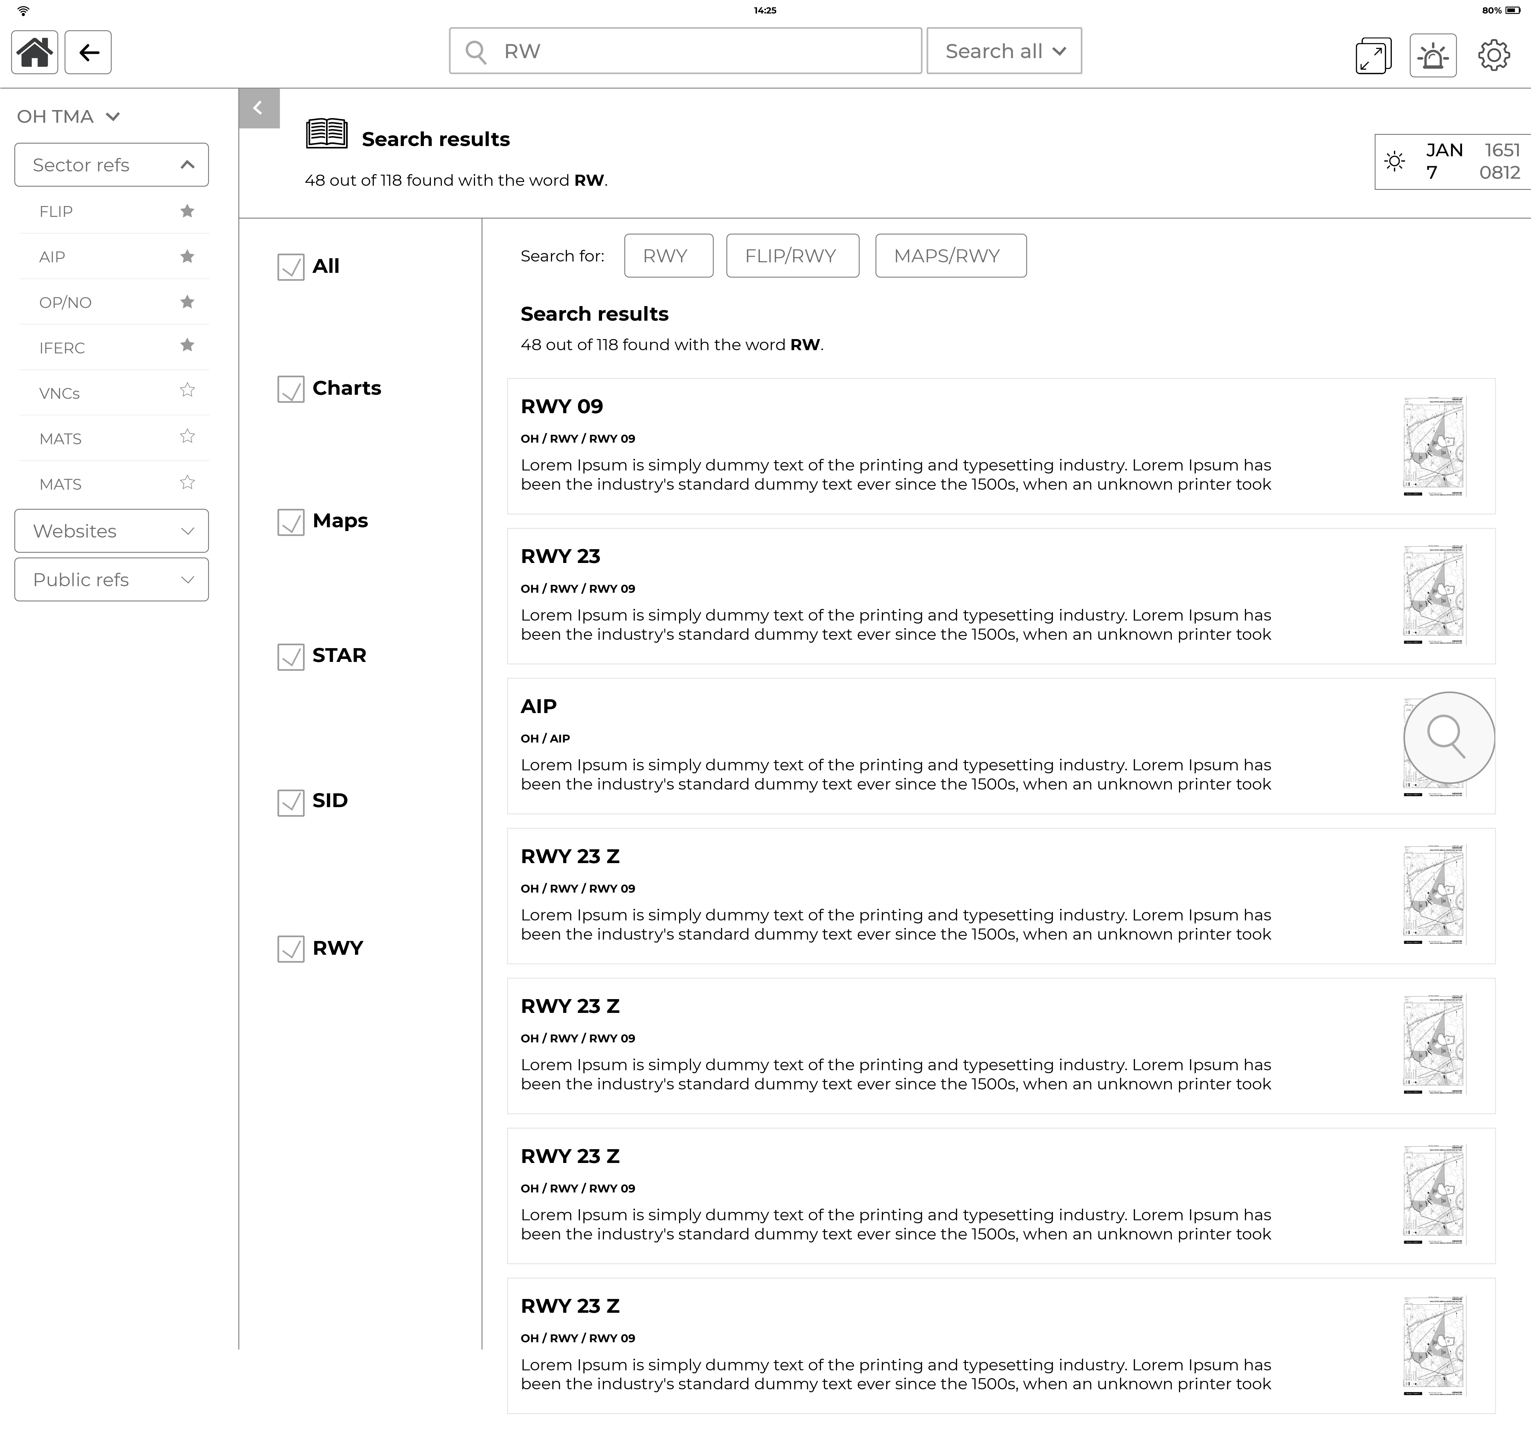Viewport: 1531px width, 1442px height.
Task: Open the RWY 23 result title
Action: [x=561, y=556]
